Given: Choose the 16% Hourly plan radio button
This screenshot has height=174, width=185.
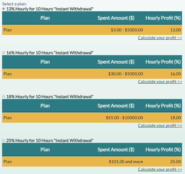Looking at the screenshot, I should tap(4, 53).
